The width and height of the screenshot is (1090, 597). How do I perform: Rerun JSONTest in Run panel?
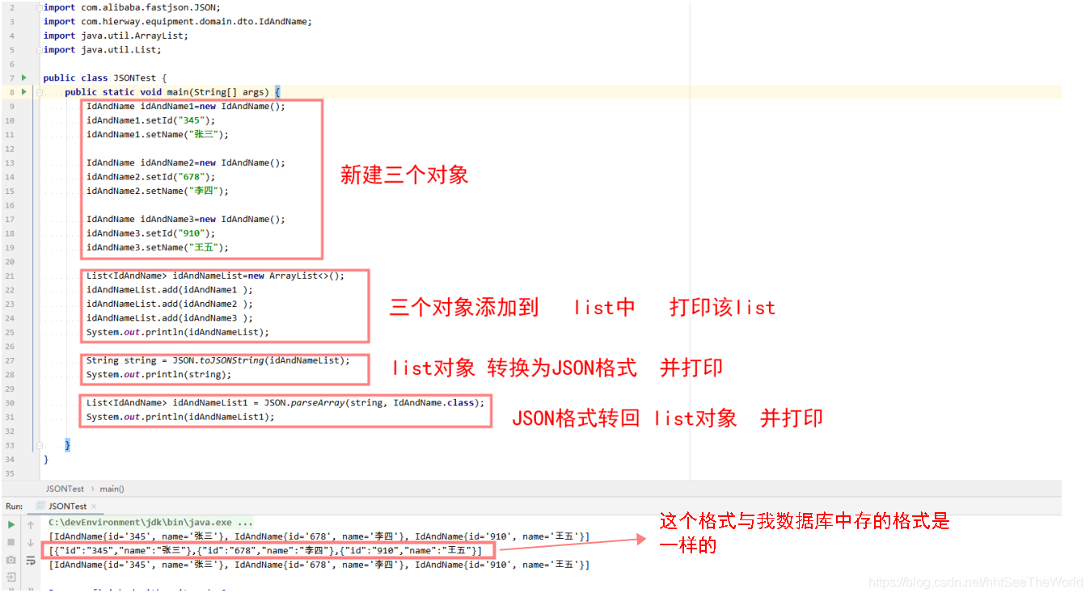coord(11,524)
